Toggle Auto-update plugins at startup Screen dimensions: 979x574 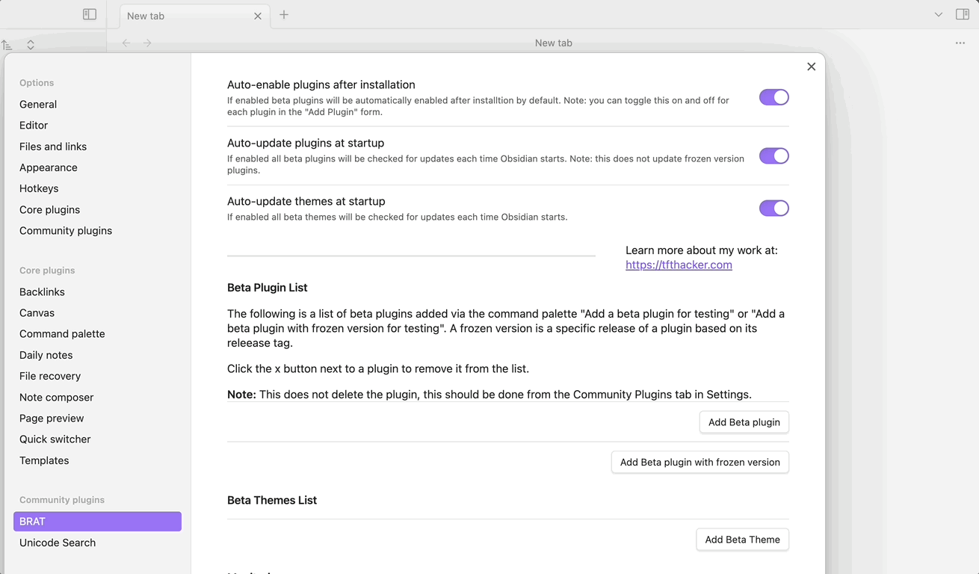[774, 155]
